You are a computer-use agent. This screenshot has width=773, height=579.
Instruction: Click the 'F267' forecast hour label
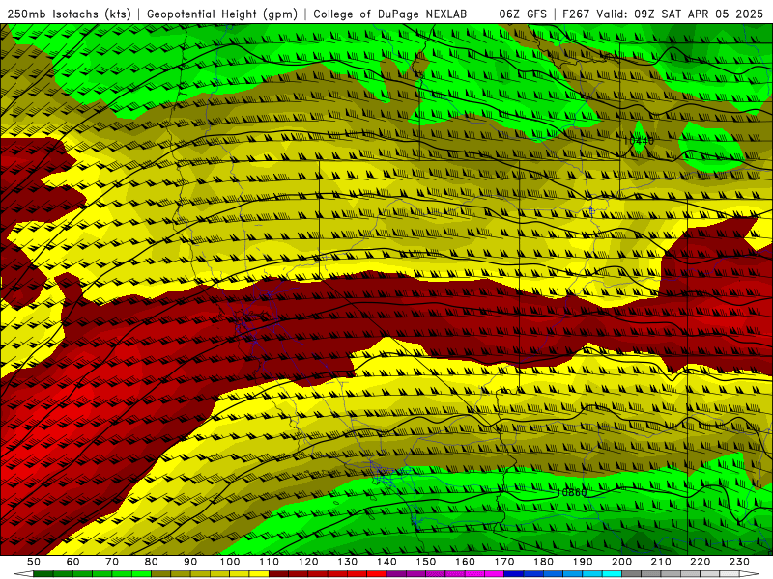(x=576, y=14)
